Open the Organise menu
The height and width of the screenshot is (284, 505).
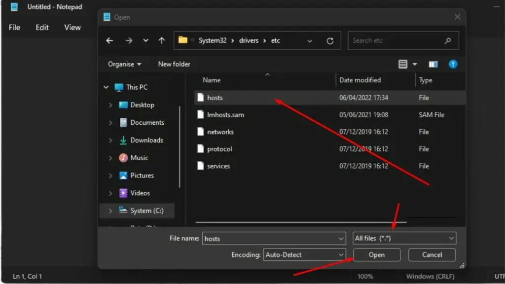pos(124,64)
